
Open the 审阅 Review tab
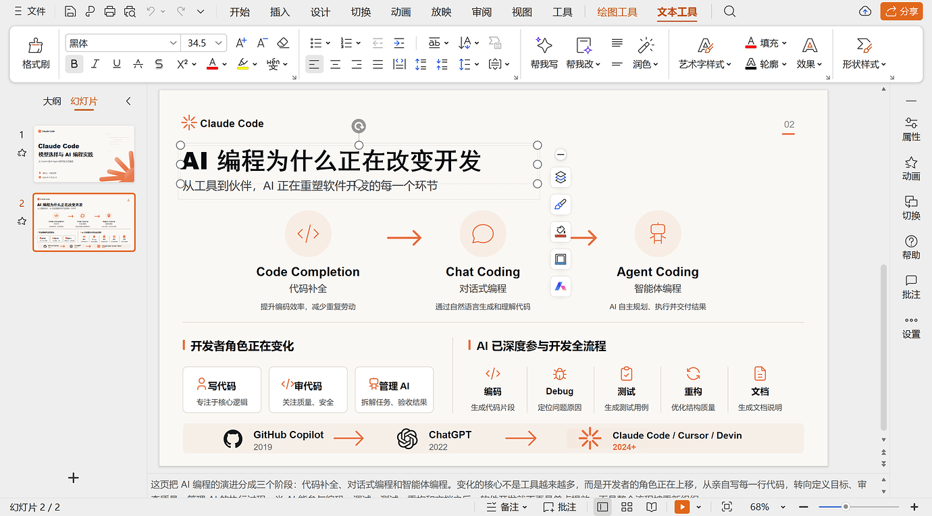482,12
